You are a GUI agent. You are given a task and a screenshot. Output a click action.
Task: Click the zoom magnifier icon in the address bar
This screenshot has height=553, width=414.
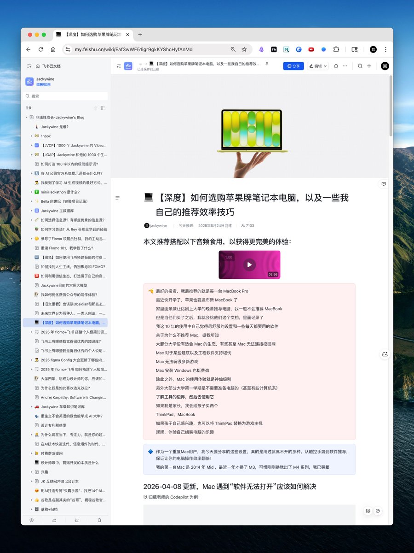point(233,49)
